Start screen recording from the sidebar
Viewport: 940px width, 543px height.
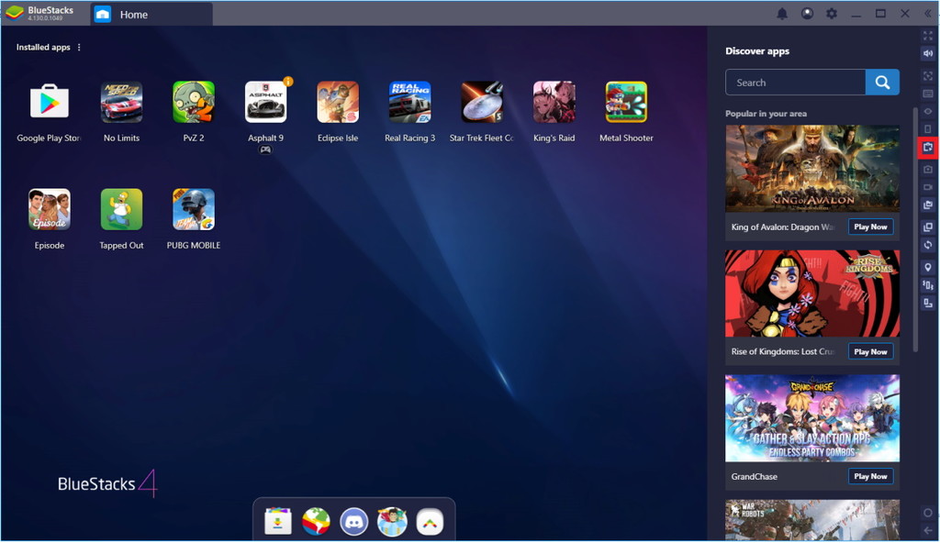tap(927, 186)
